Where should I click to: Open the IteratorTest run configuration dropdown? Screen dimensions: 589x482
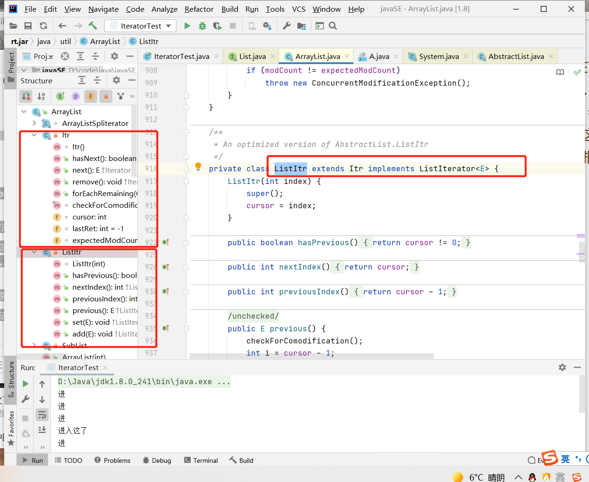point(140,26)
